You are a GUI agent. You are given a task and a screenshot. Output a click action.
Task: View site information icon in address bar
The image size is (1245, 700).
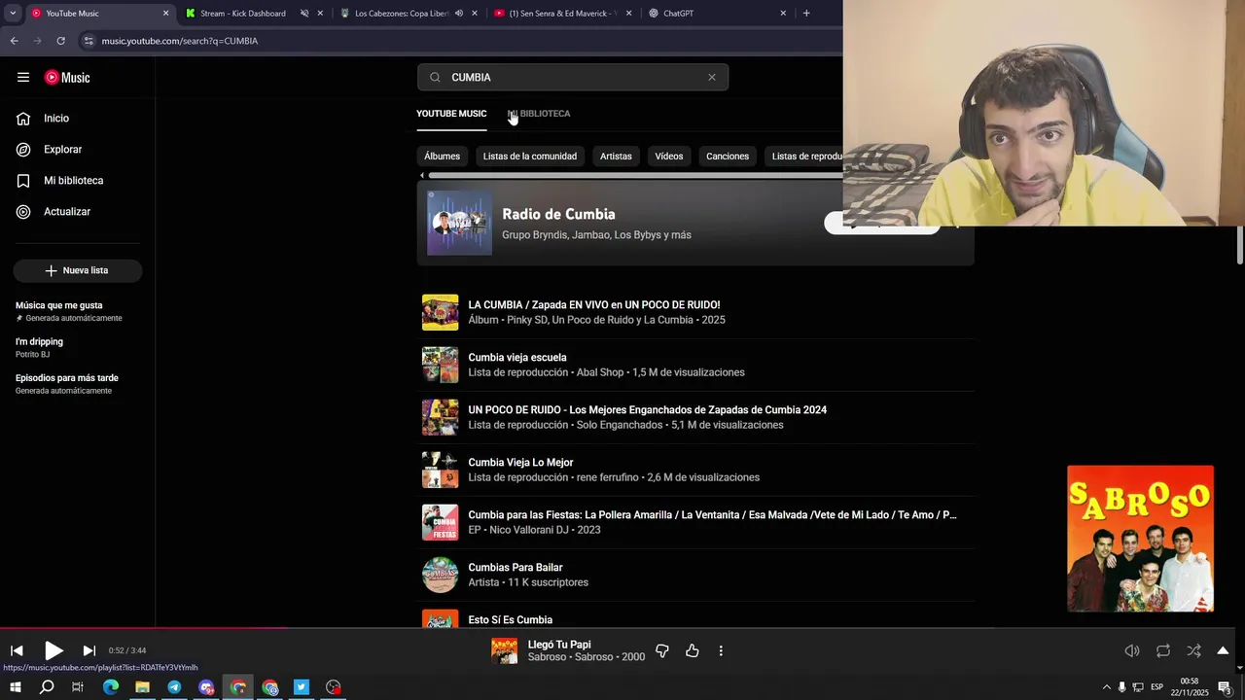point(89,41)
